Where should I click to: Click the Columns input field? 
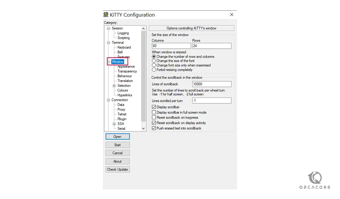[x=171, y=46]
